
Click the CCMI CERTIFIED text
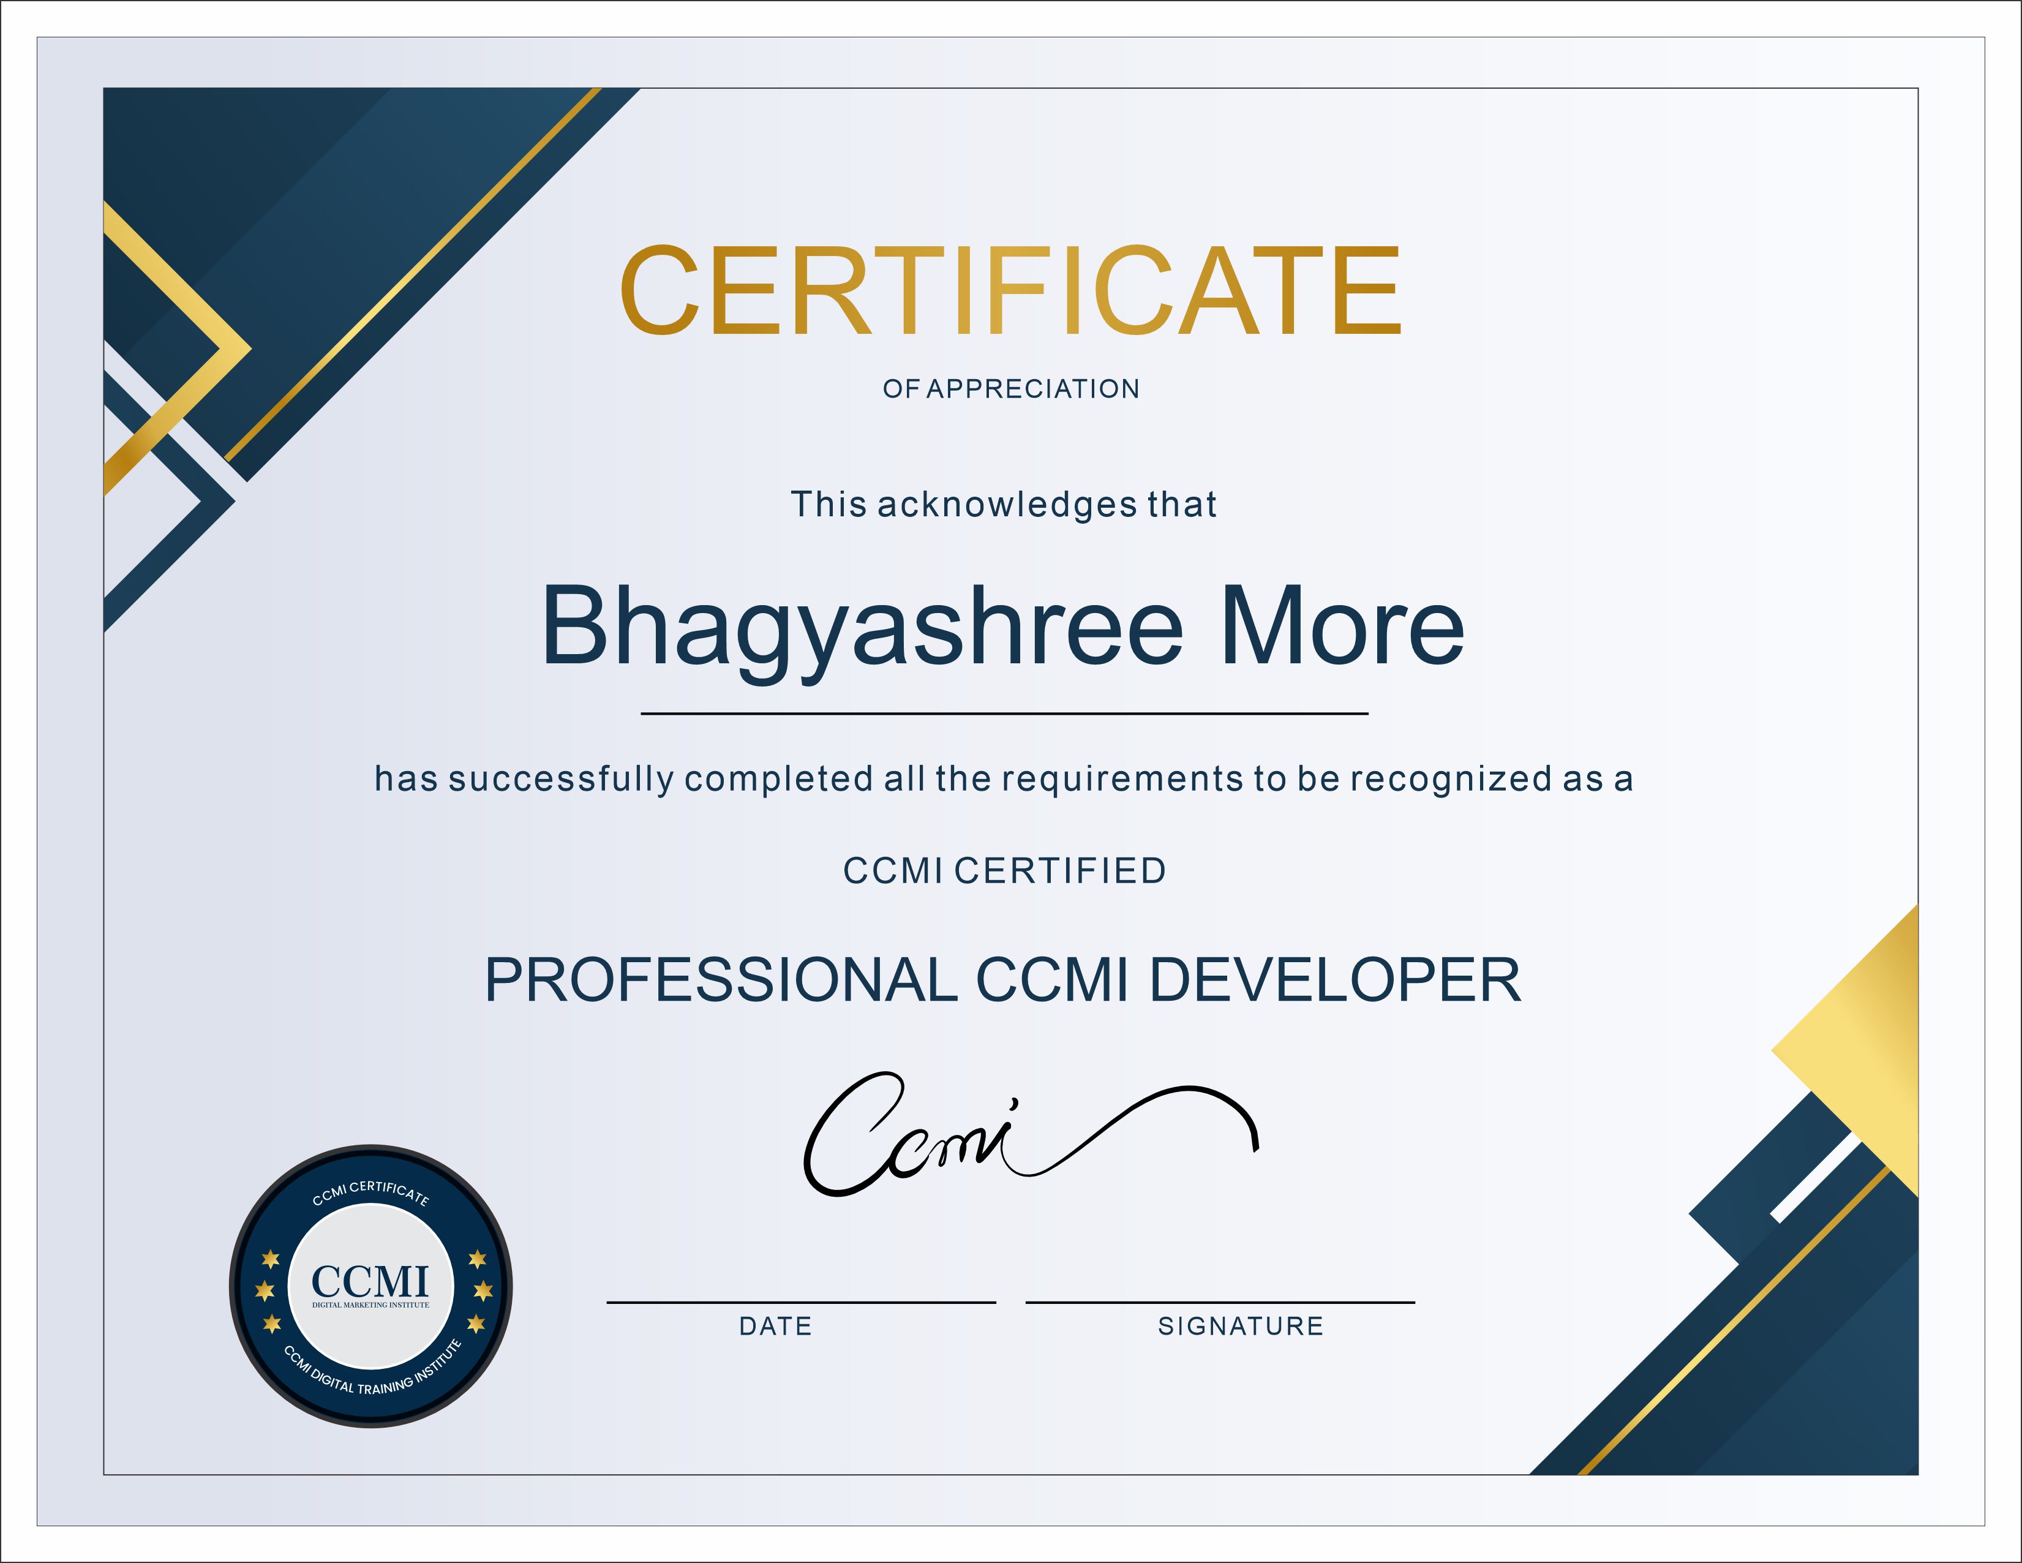1004,872
